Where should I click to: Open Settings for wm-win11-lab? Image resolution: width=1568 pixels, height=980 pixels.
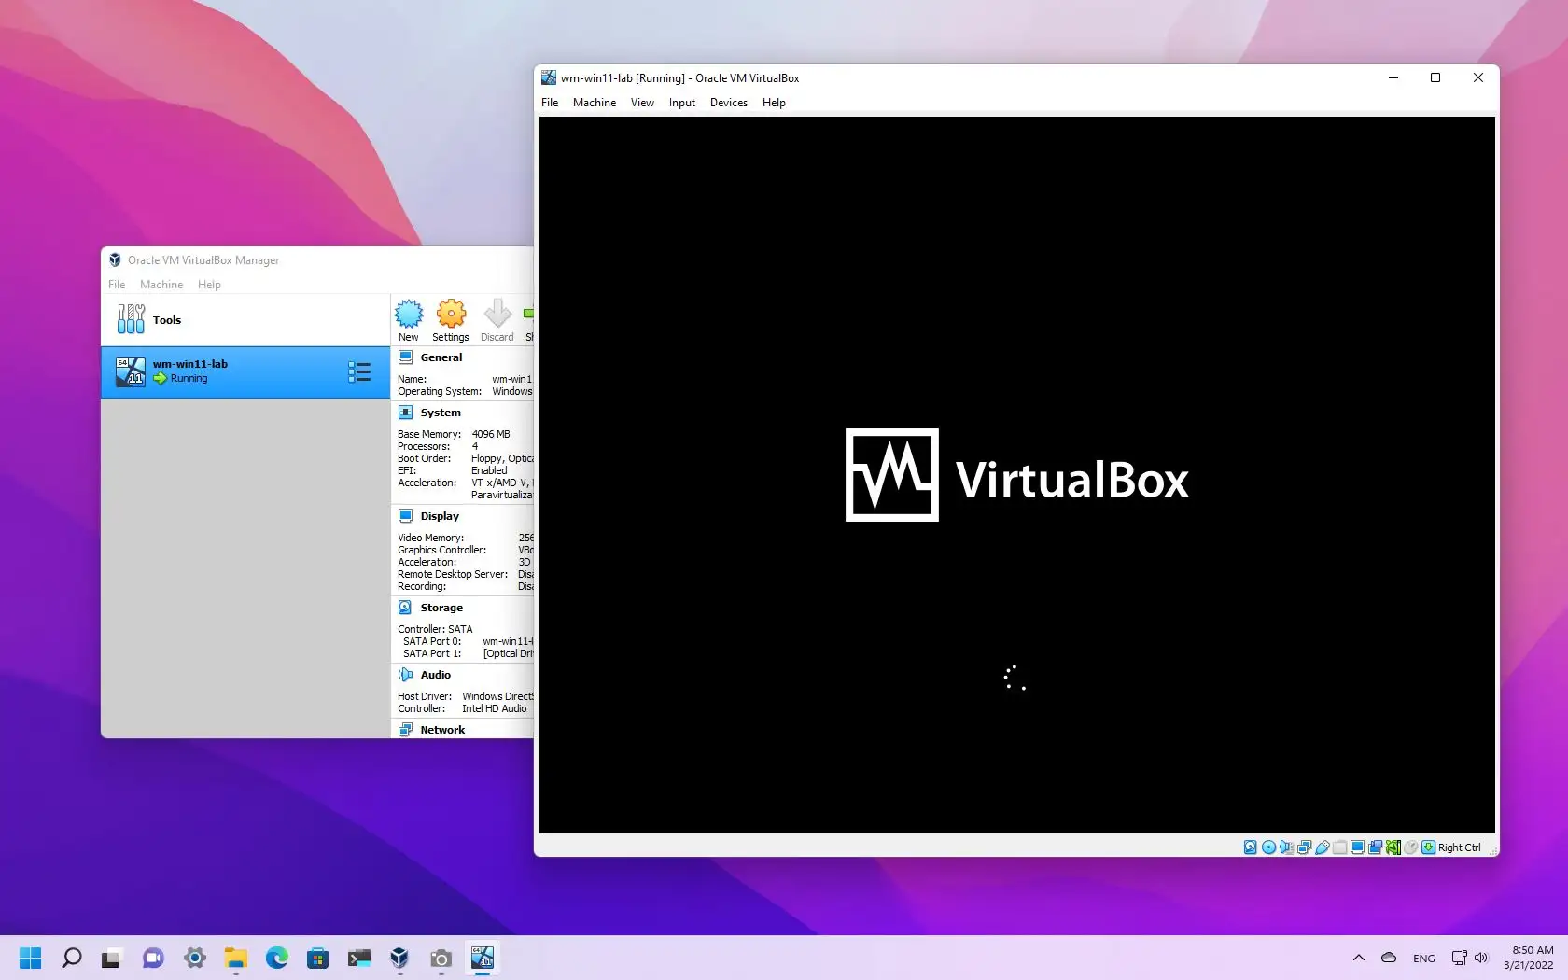(x=451, y=320)
